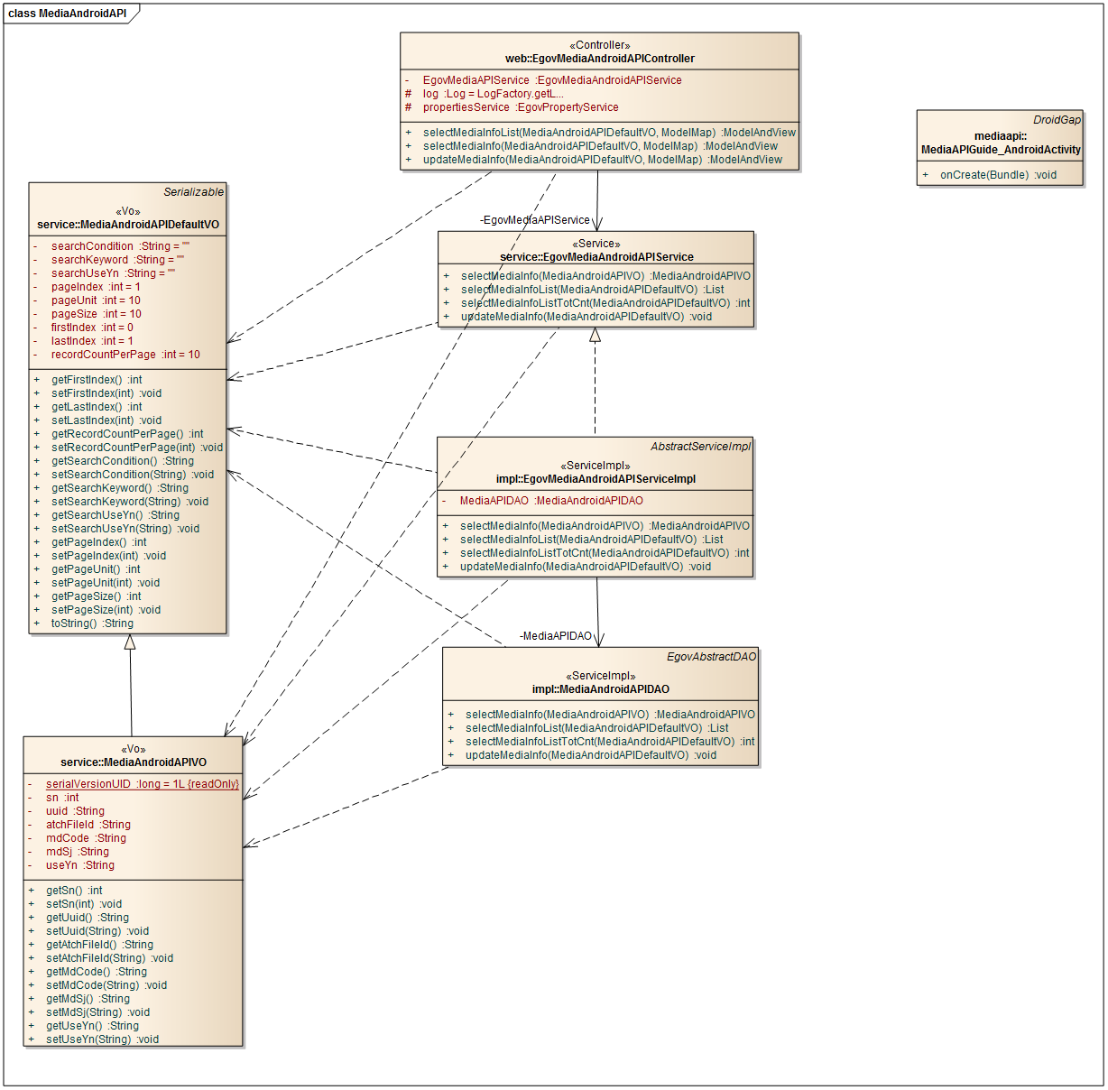Click the -EgovMediaAPIService association label
The height and width of the screenshot is (1090, 1108).
click(x=534, y=220)
